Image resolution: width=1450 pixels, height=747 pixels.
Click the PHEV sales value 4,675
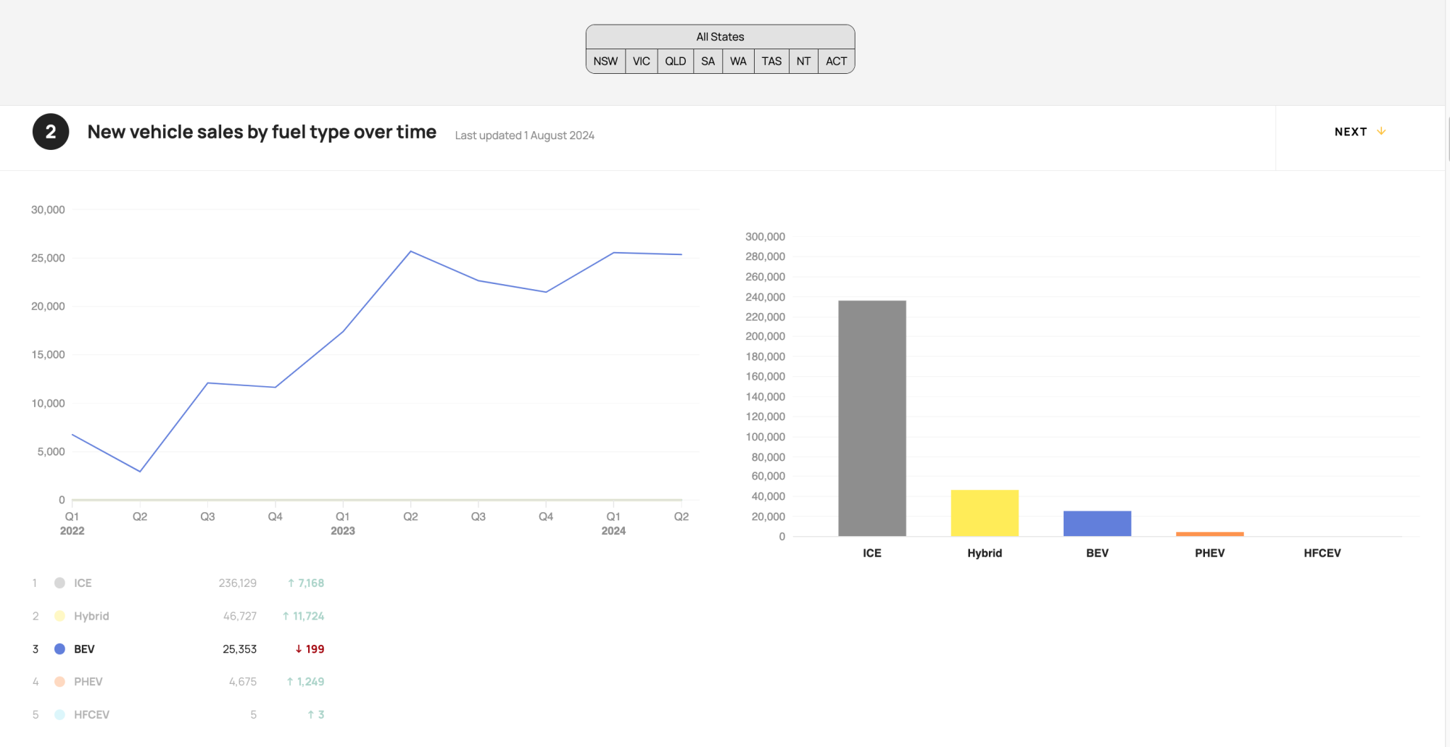[x=243, y=682]
